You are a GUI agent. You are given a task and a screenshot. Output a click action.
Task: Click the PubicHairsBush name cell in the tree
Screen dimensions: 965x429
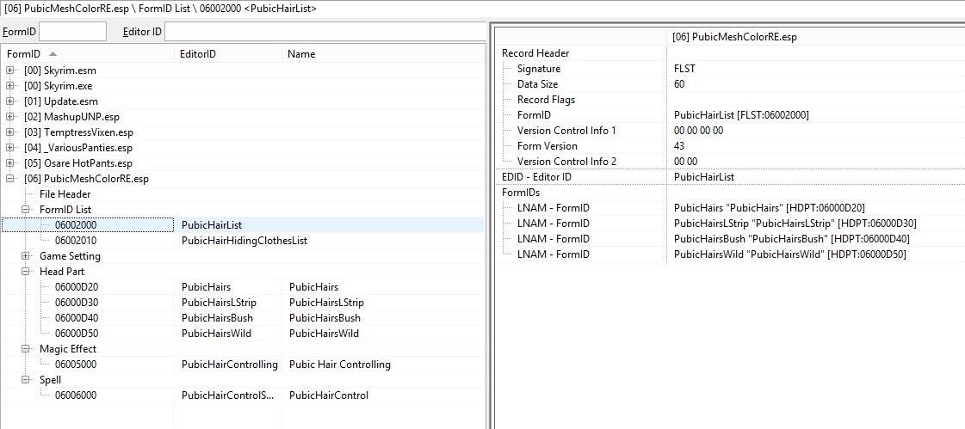[x=325, y=318]
